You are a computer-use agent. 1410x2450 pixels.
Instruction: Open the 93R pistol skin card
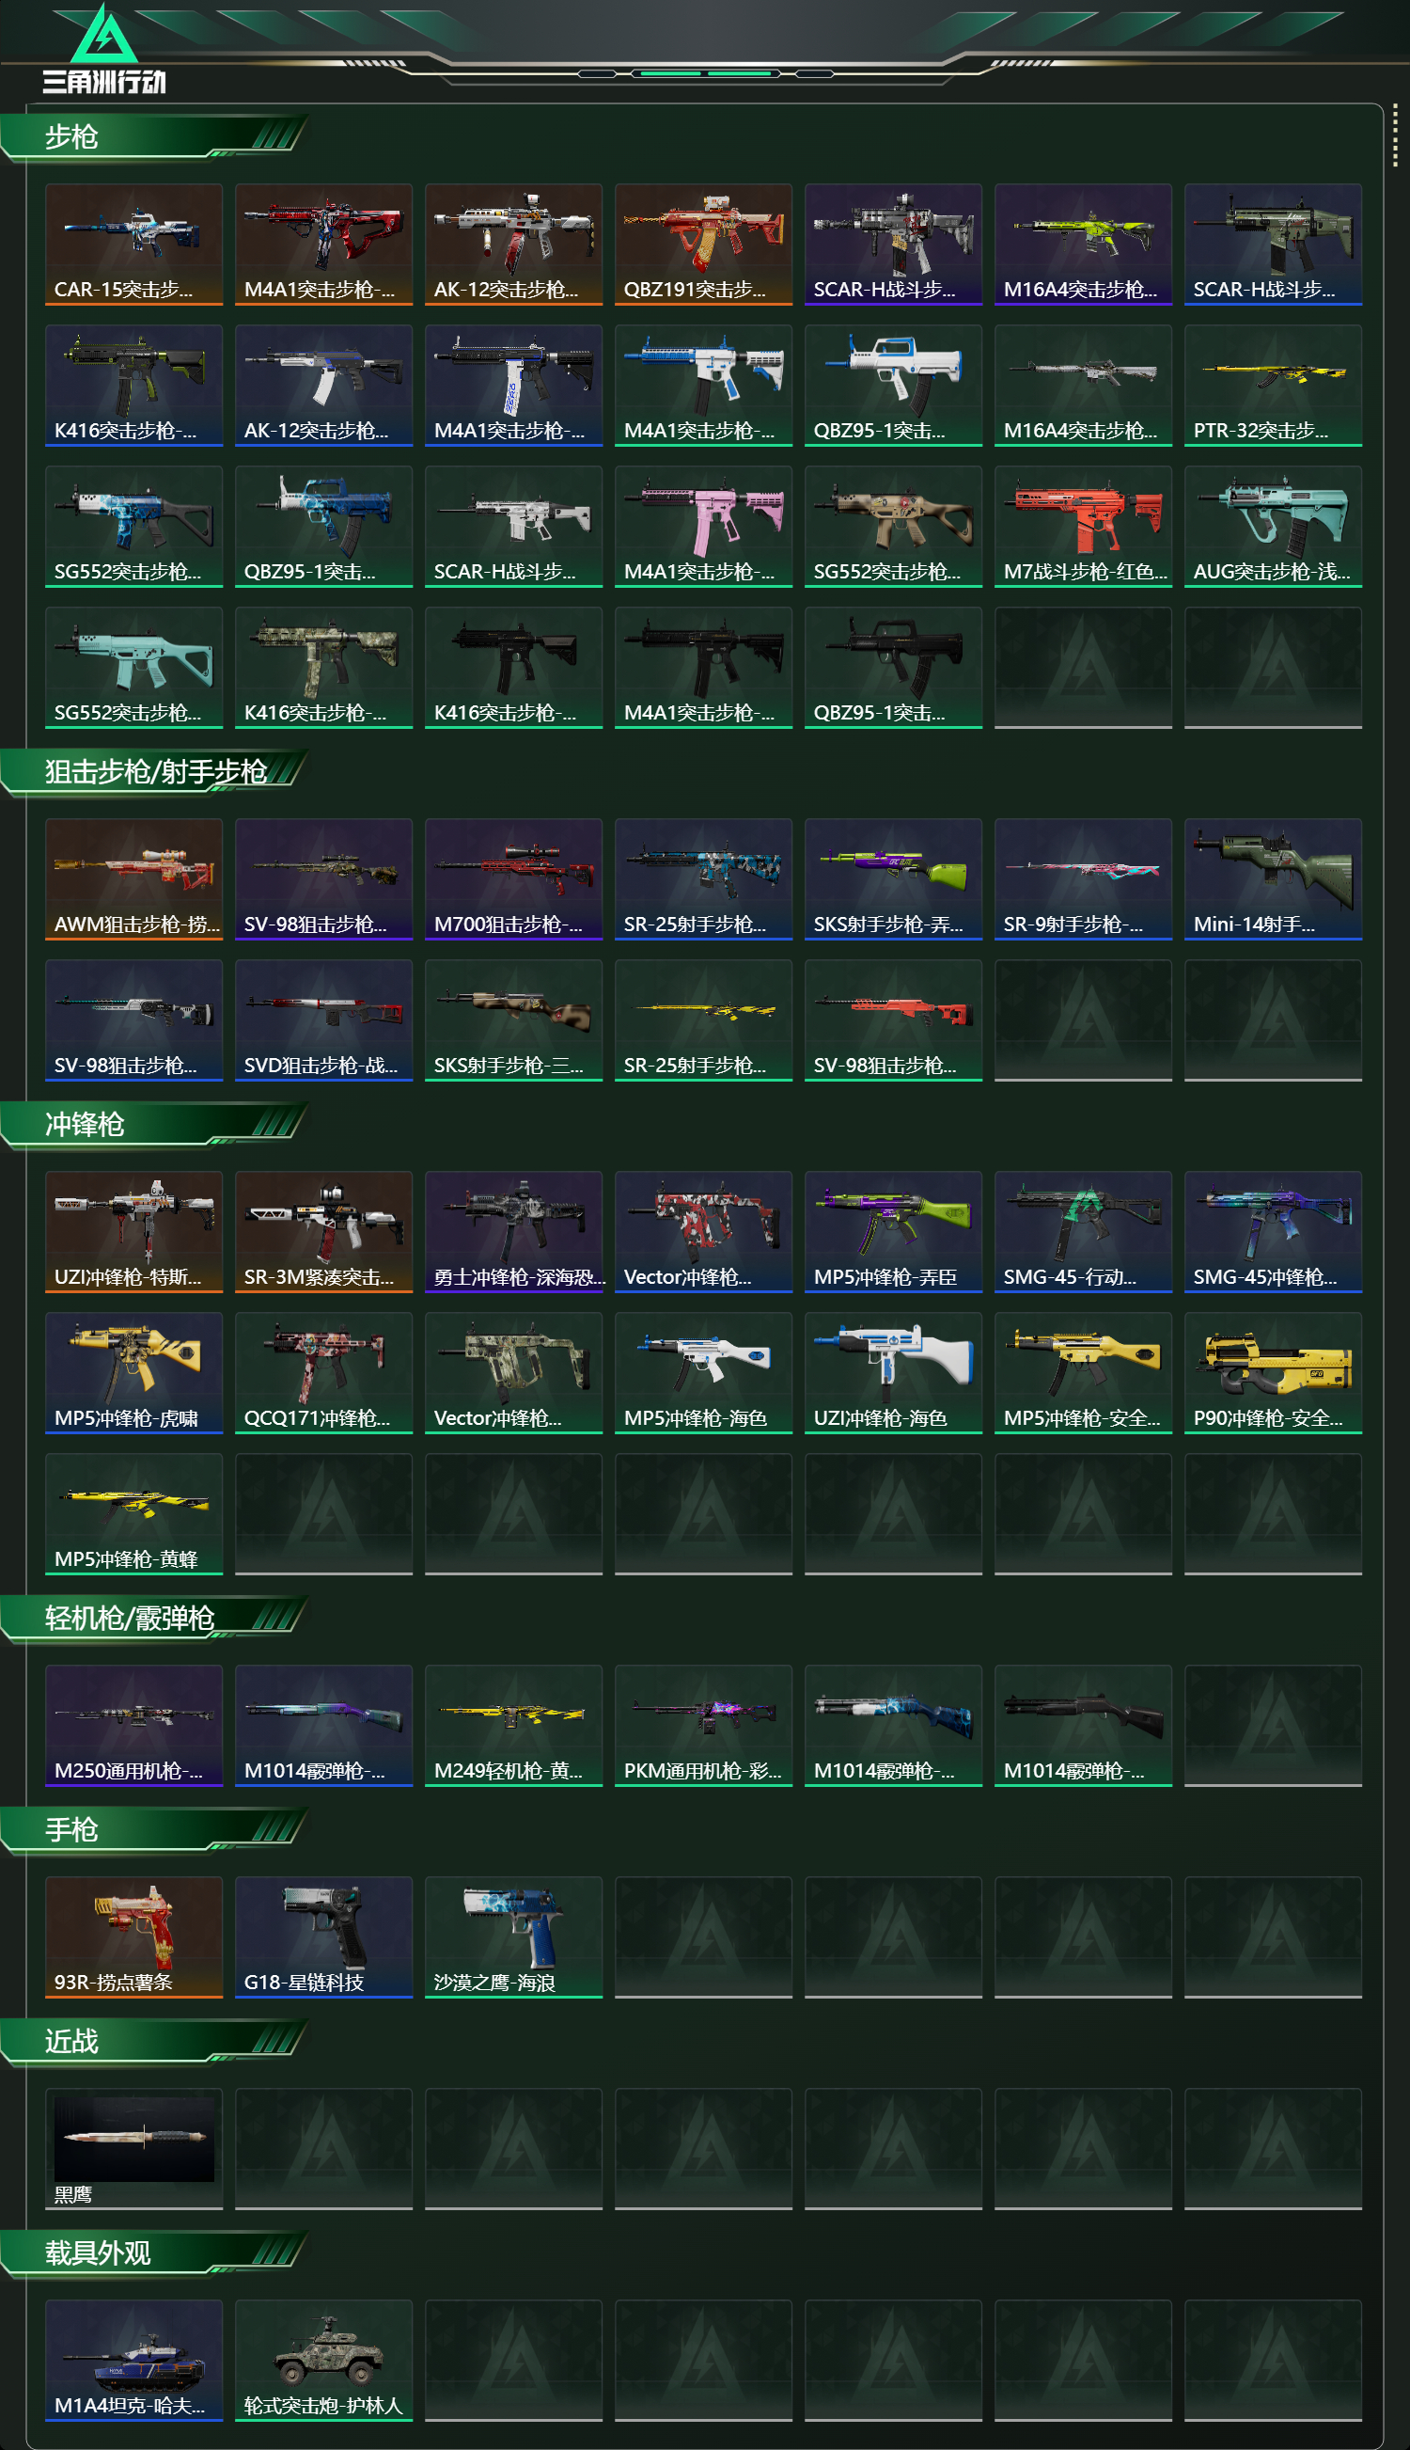(133, 1936)
